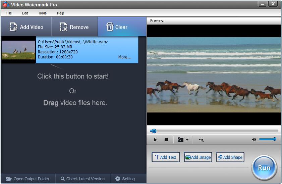The image size is (282, 184).
Task: Start processing with the Run button
Action: tap(264, 168)
